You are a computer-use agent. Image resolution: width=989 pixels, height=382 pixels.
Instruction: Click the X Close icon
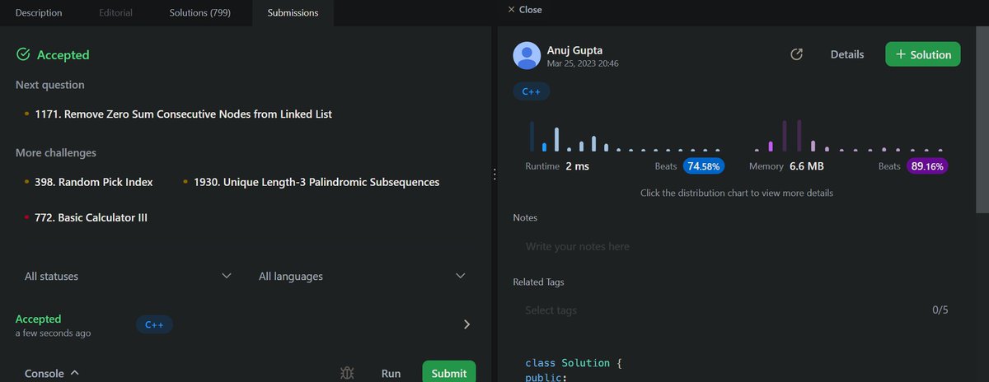pyautogui.click(x=512, y=10)
